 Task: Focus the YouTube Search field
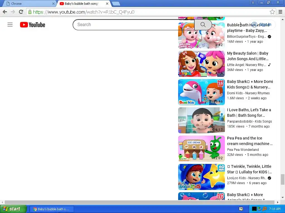click(134, 25)
